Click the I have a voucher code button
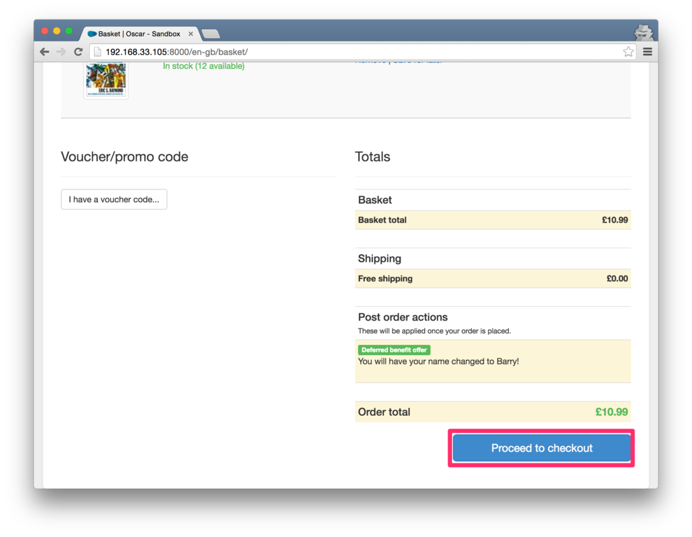The width and height of the screenshot is (692, 537). [x=114, y=199]
